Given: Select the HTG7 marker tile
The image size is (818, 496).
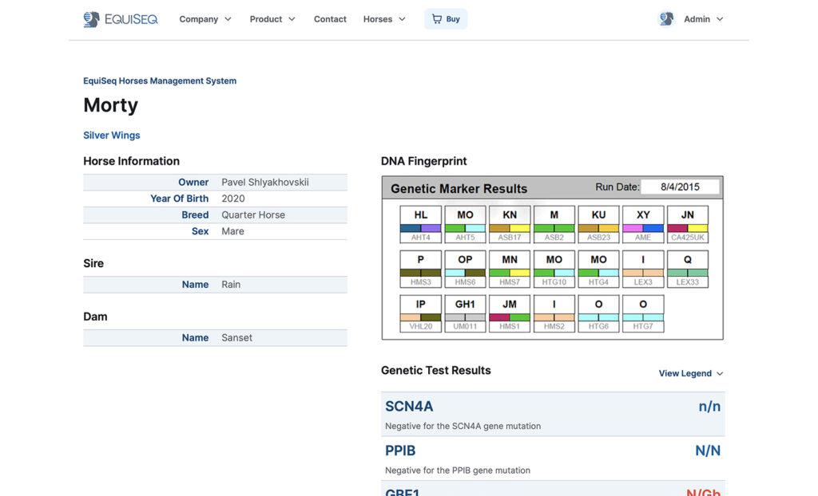Looking at the screenshot, I should click(643, 313).
